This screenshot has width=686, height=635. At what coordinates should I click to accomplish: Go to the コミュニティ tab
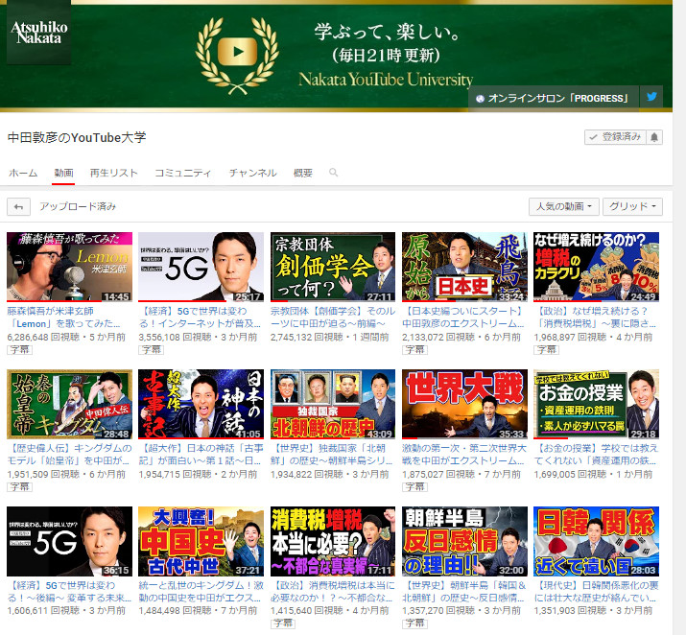coord(183,174)
